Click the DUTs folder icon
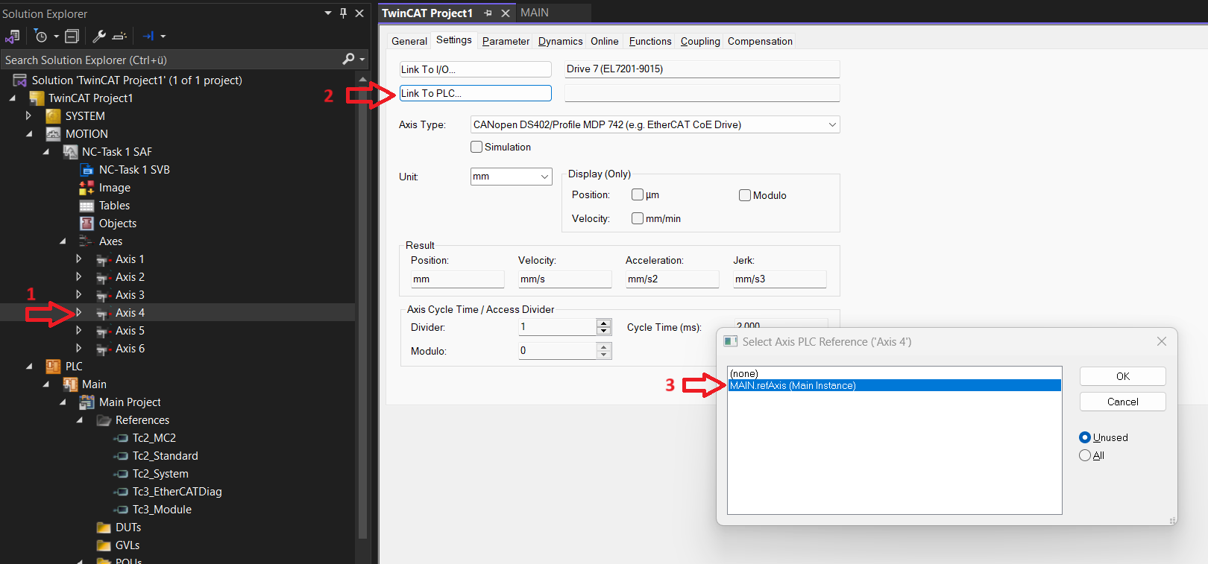This screenshot has height=564, width=1208. [x=104, y=527]
